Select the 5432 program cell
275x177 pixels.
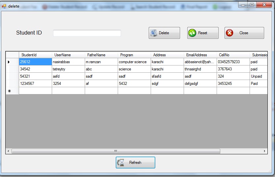click(134, 83)
